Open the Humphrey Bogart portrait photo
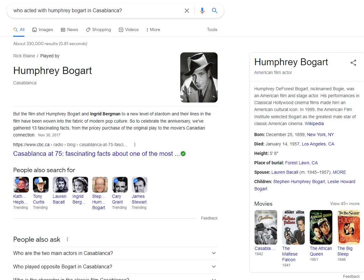This screenshot has width=364, height=280. (x=199, y=77)
